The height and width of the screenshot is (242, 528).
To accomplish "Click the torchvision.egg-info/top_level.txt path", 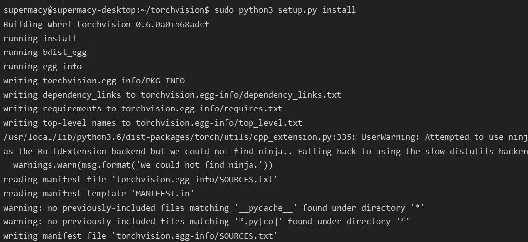I will coord(219,123).
